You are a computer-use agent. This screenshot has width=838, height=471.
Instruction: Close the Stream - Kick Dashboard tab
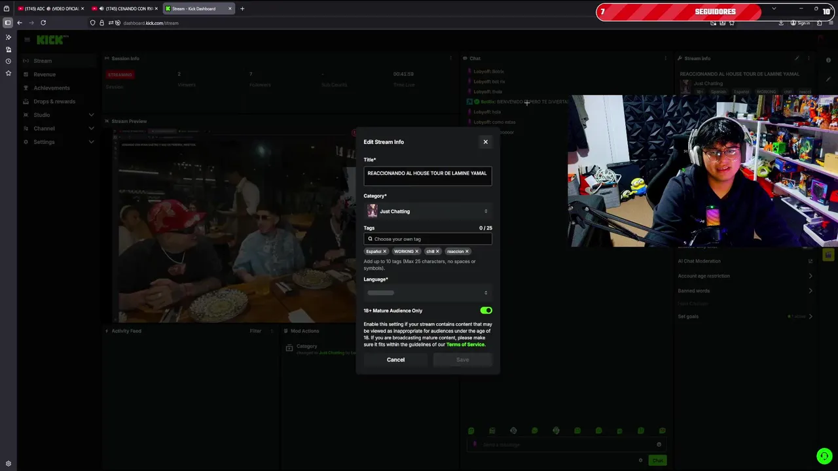(230, 9)
